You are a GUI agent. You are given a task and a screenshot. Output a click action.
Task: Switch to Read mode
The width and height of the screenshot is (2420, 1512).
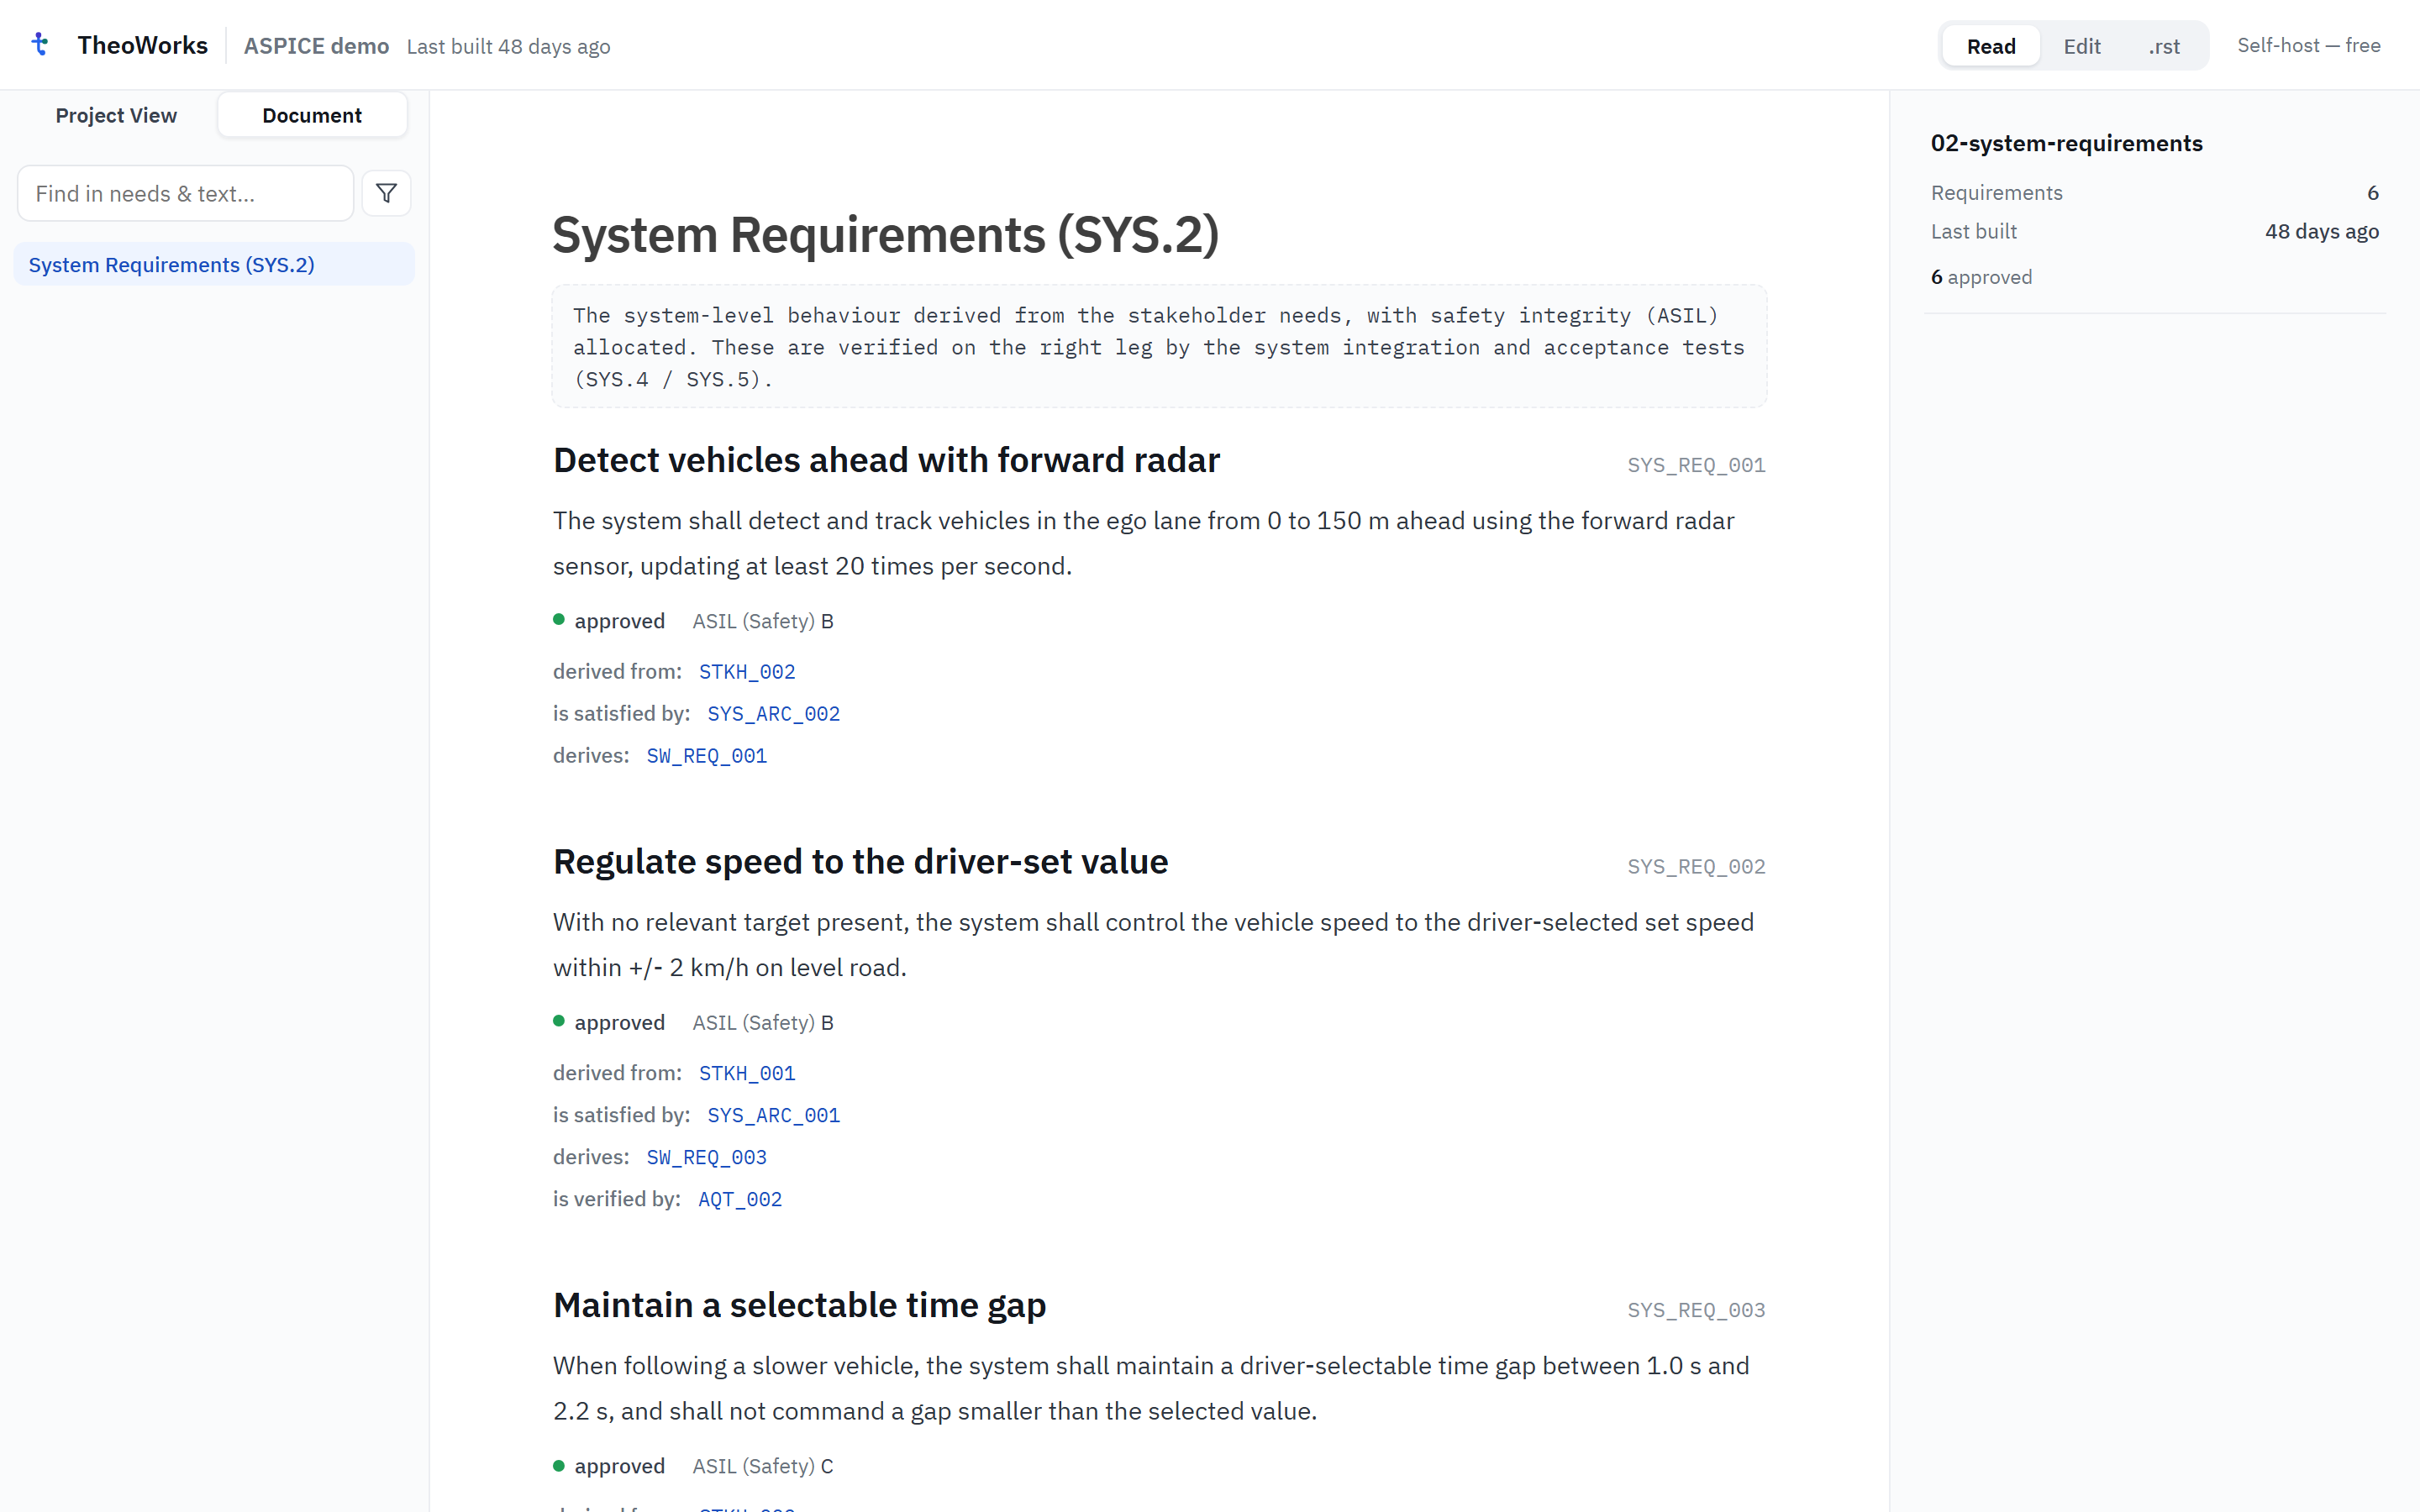[1990, 46]
